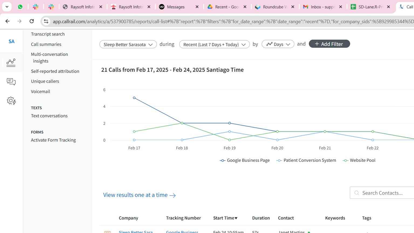Click the Website Pool point on Feb 22
This screenshot has width=414, height=233.
[373, 132]
